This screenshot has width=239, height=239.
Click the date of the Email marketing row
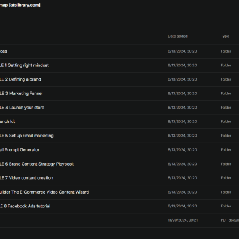(182, 136)
